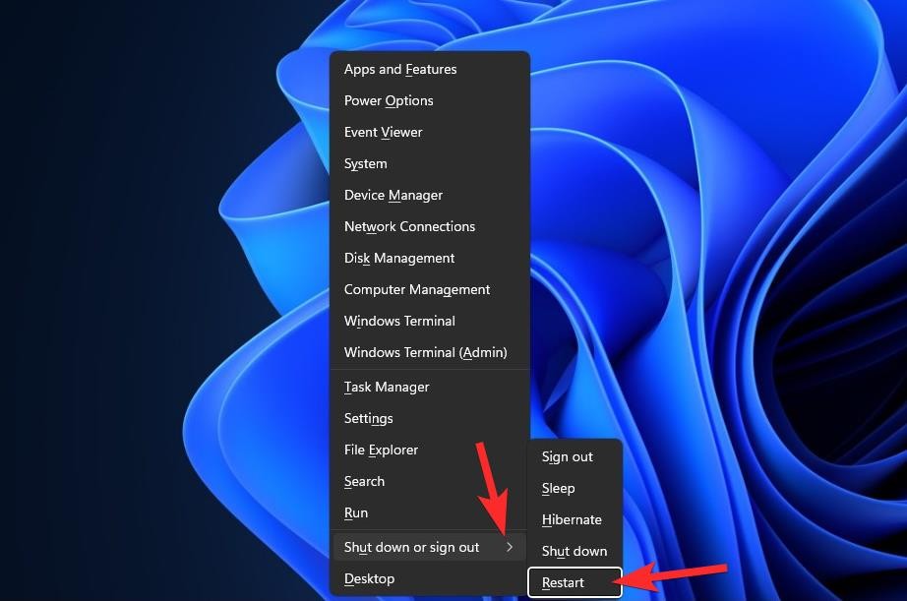This screenshot has width=907, height=601.
Task: Expand the Shut down or sign out chevron
Action: click(510, 547)
